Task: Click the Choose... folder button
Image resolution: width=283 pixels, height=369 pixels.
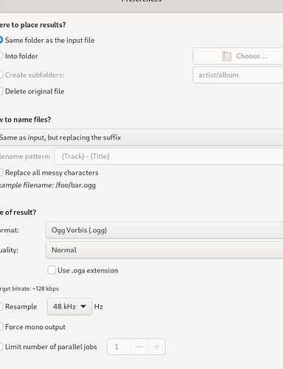Action: pos(238,56)
